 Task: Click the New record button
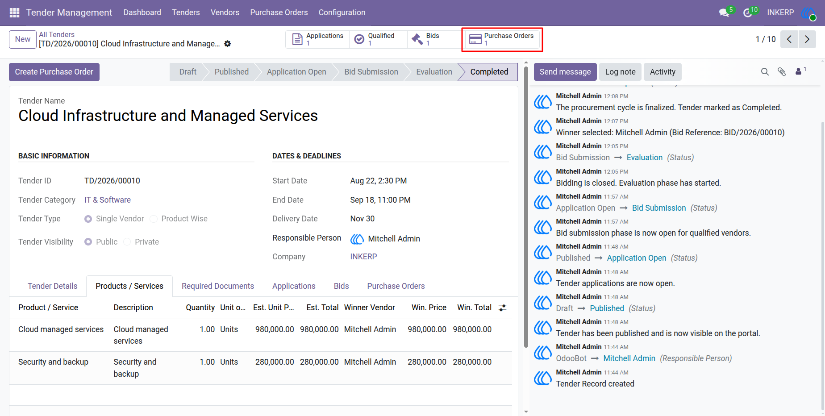pos(23,39)
